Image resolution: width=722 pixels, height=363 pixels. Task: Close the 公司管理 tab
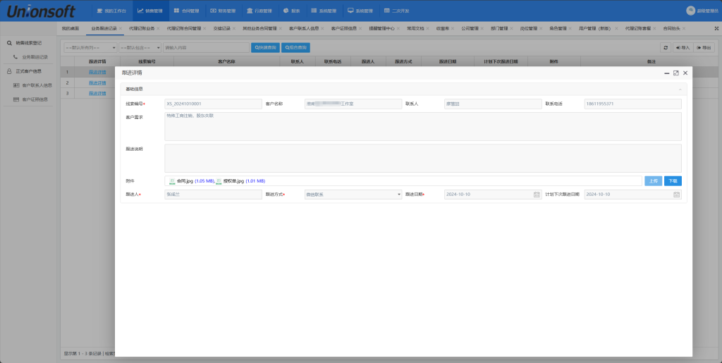(x=482, y=28)
